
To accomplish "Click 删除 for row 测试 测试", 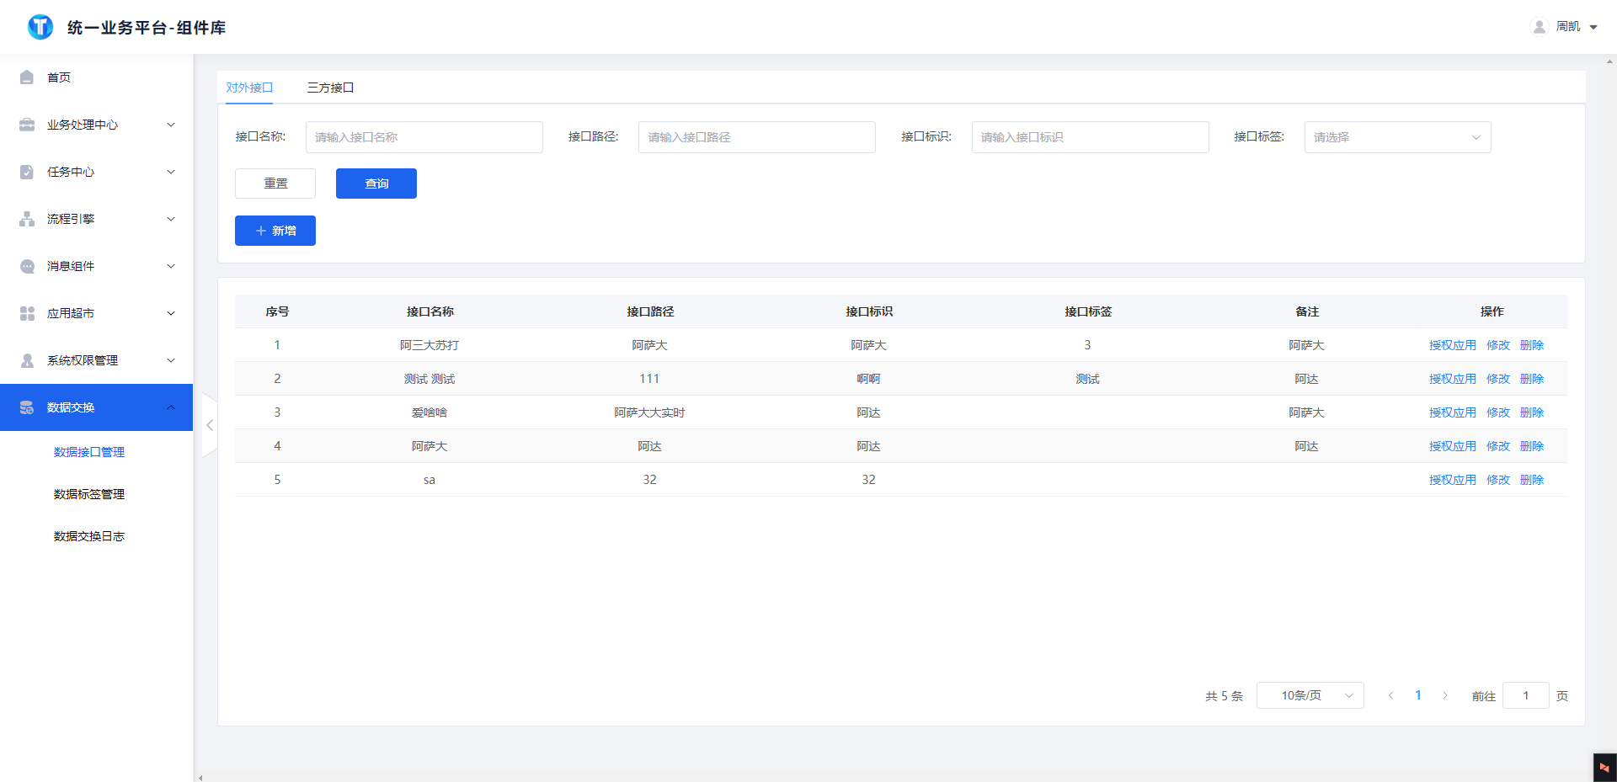I will point(1532,379).
